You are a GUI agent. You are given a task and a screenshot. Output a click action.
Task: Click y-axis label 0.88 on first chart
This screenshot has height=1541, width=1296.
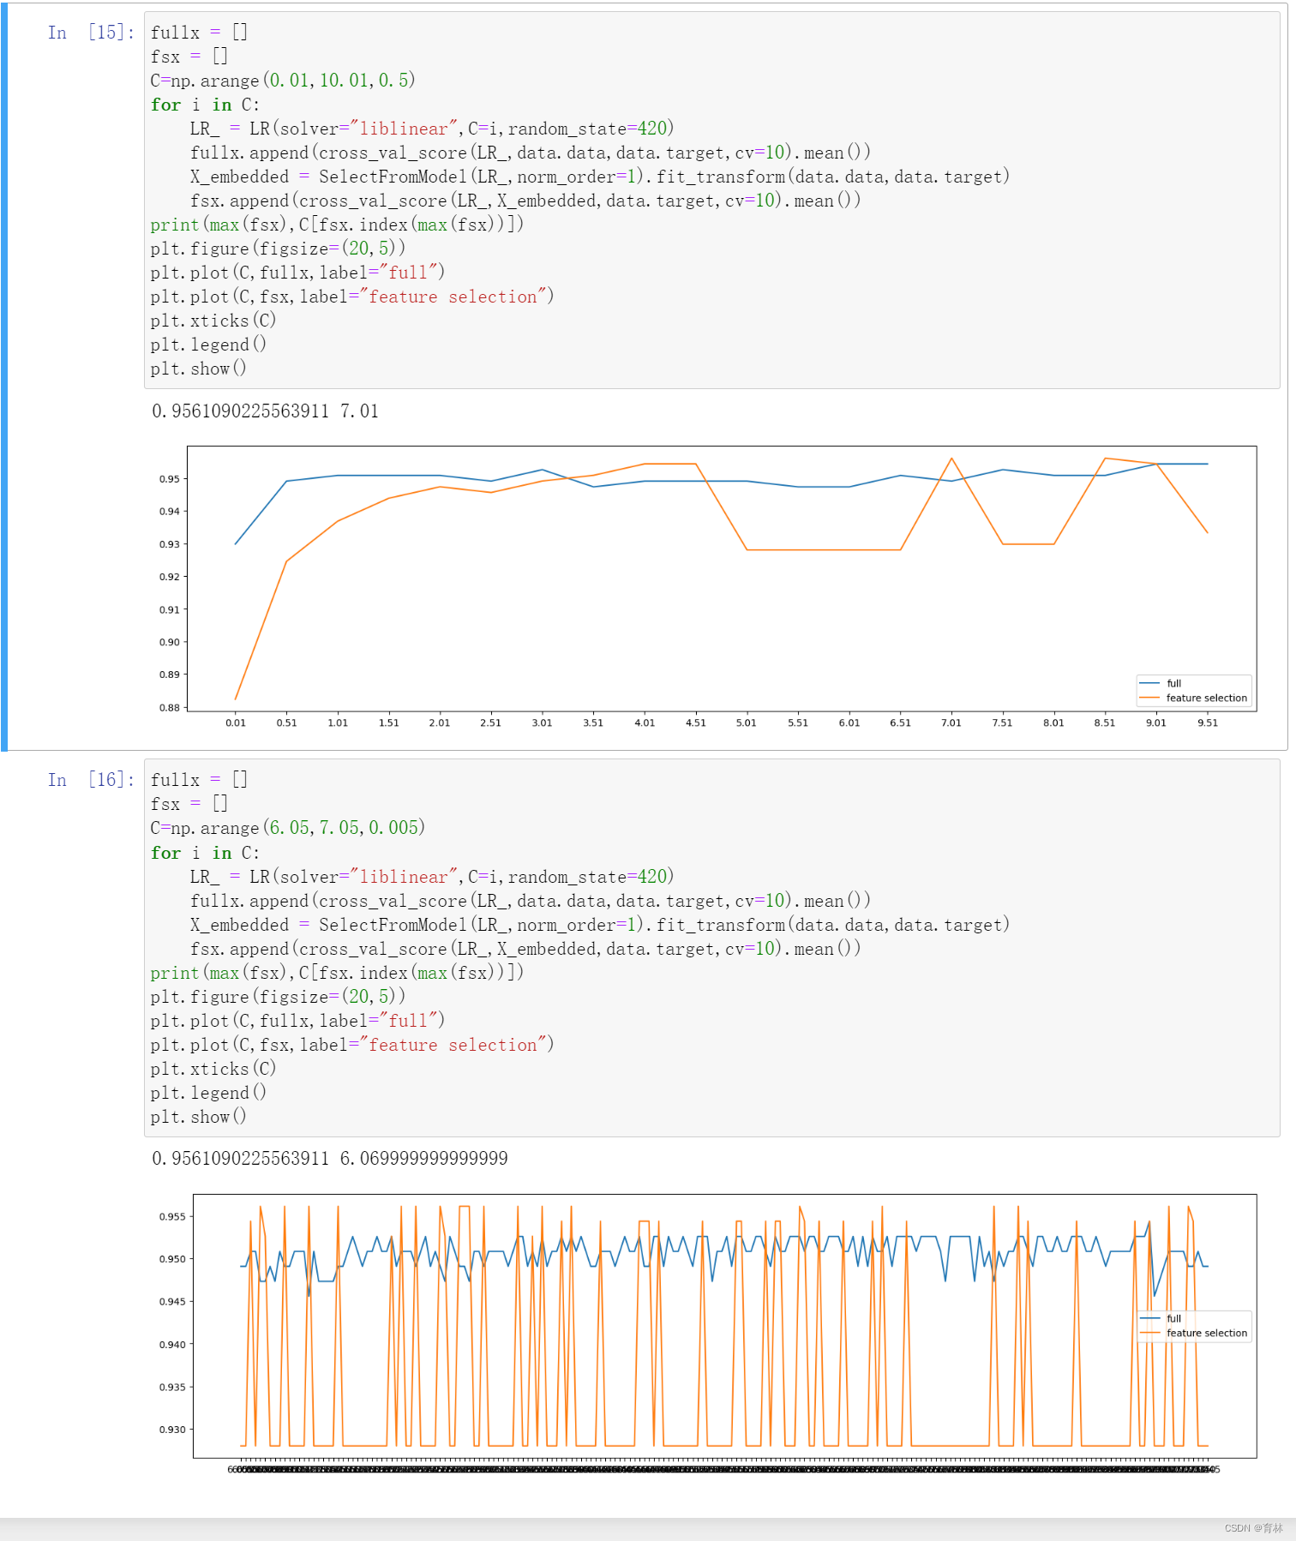pyautogui.click(x=169, y=708)
